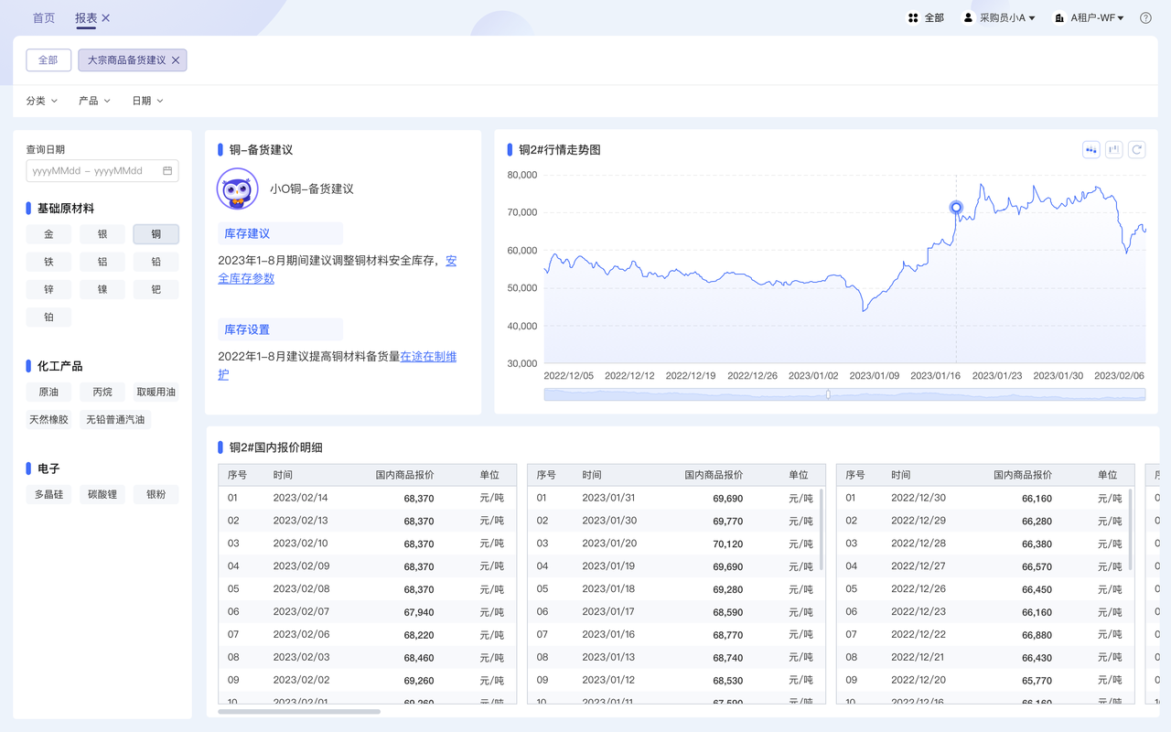Click the 70,120 price cell
This screenshot has width=1171, height=732.
[727, 544]
